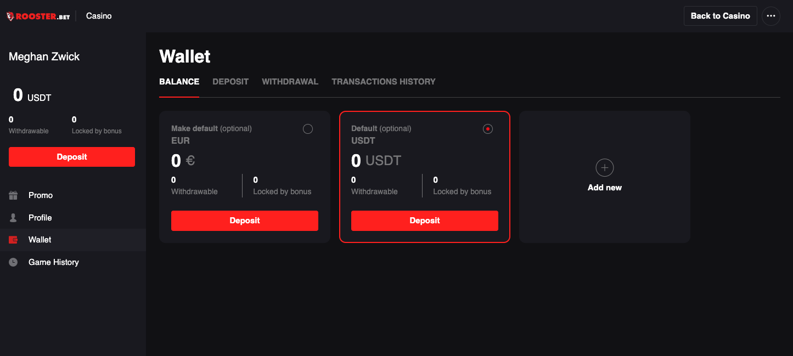Click the sidebar Deposit button
Image resolution: width=793 pixels, height=356 pixels.
pos(72,157)
